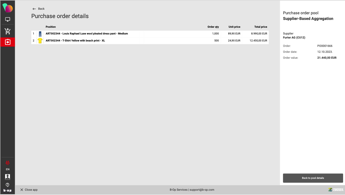
Task: Open the add-to-cart shopping icon
Action: (8, 31)
